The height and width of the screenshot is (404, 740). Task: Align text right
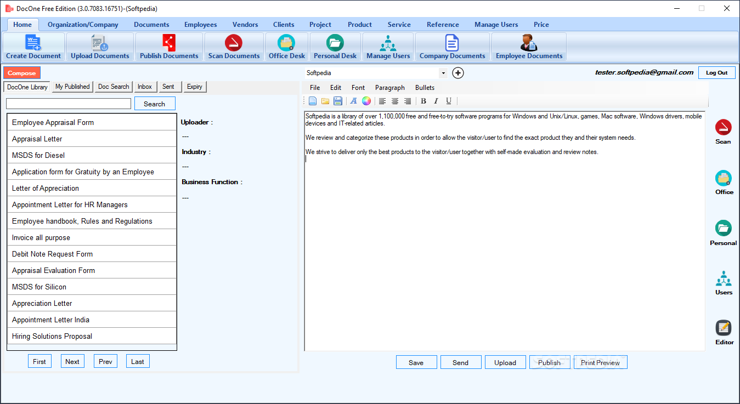point(408,101)
